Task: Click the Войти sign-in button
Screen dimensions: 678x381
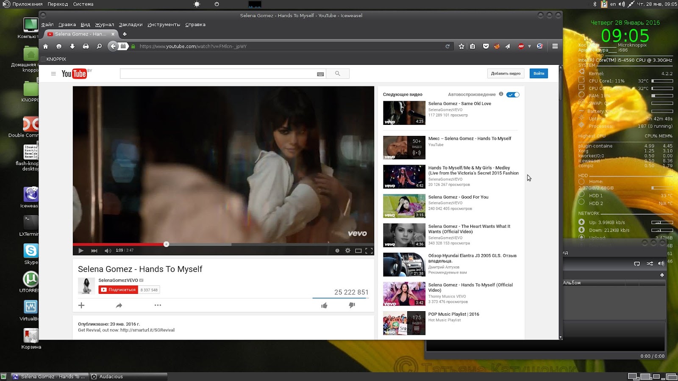Action: pos(539,74)
